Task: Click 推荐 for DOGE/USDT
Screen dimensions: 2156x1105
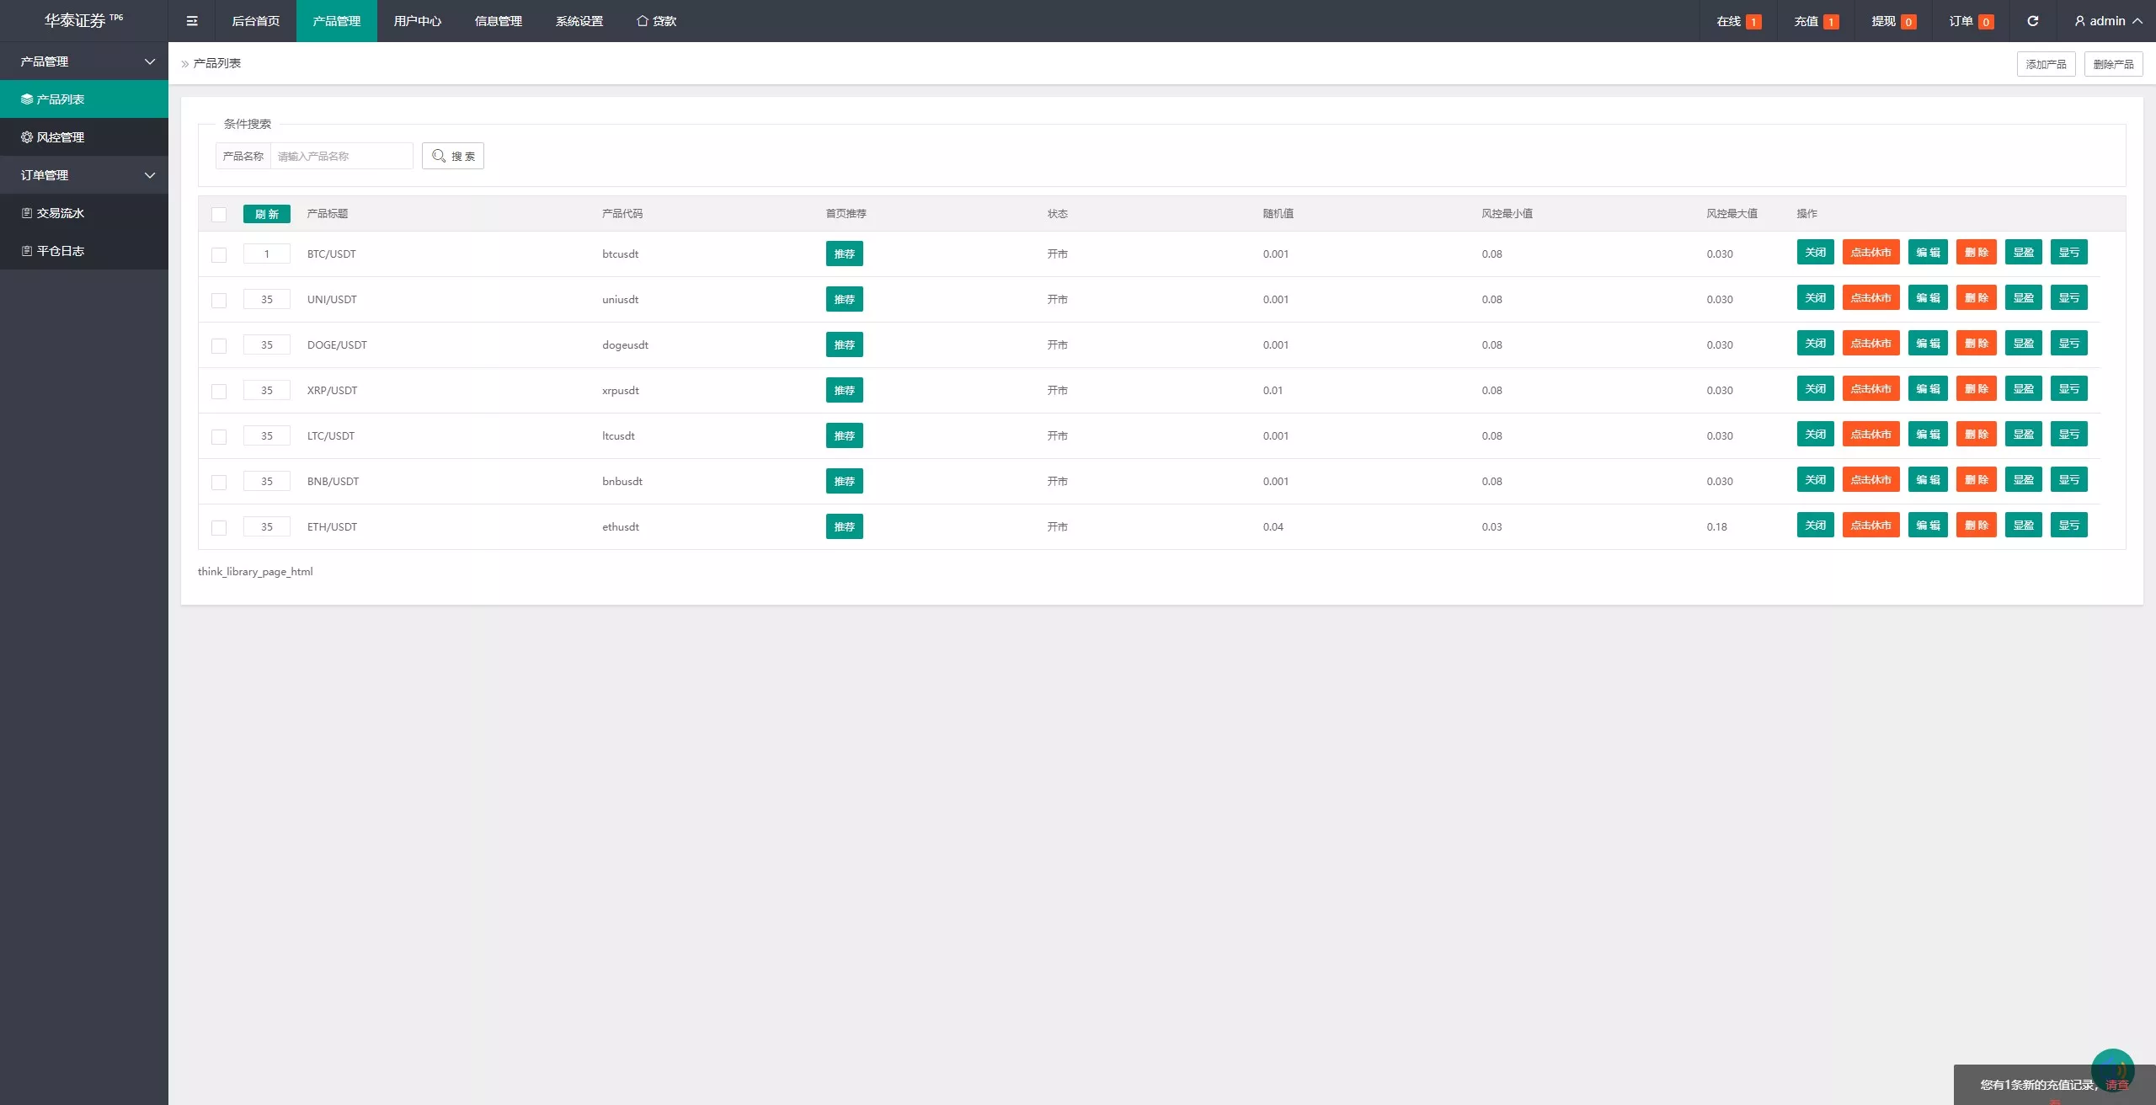Action: (x=844, y=344)
